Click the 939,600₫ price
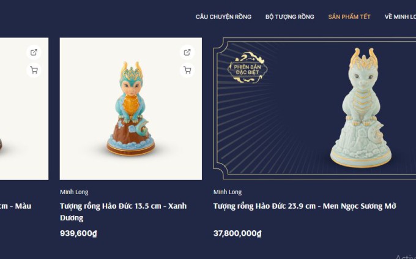The width and height of the screenshot is (416, 259). [78, 233]
